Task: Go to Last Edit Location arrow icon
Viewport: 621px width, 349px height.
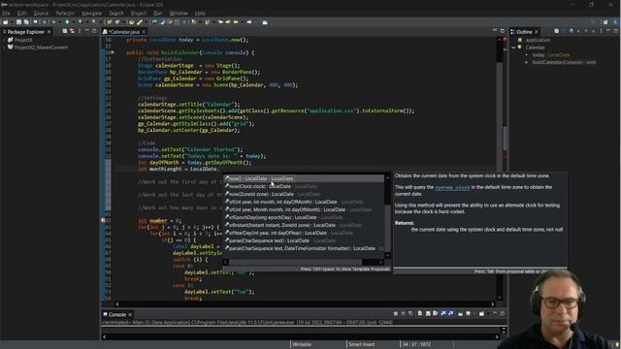Action: click(x=220, y=22)
